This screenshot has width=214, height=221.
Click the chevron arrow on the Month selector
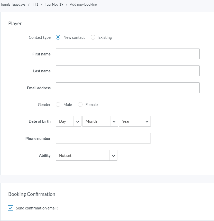pos(114,122)
